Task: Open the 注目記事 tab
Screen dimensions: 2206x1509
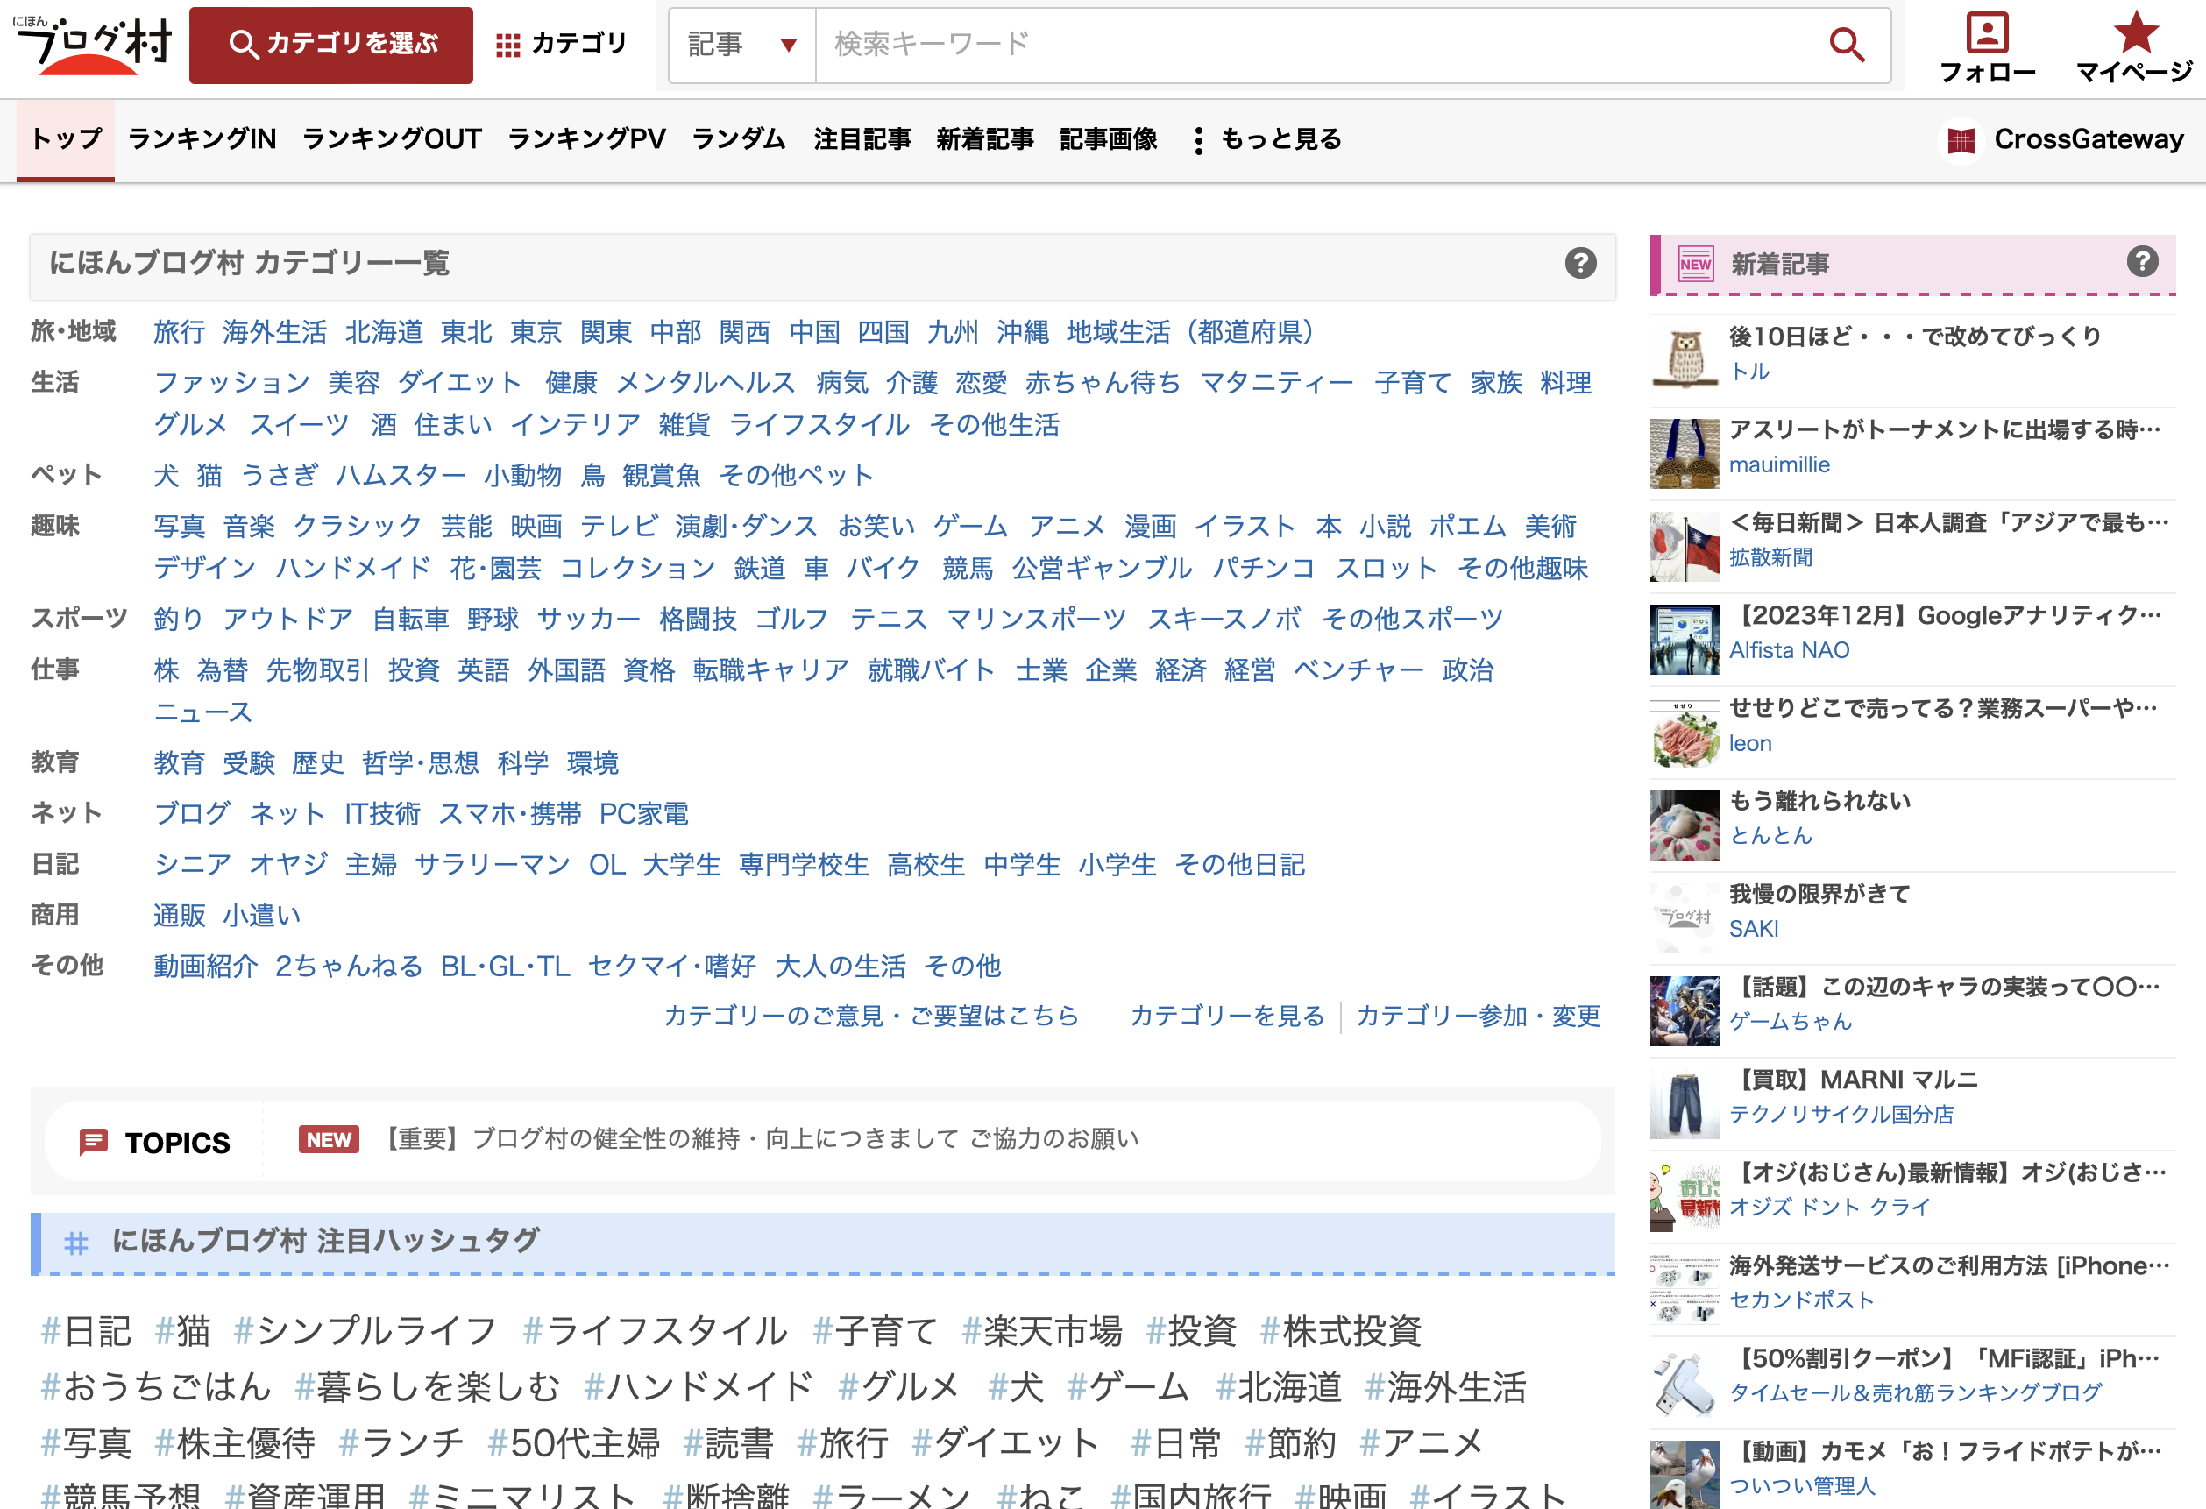Action: pos(862,139)
